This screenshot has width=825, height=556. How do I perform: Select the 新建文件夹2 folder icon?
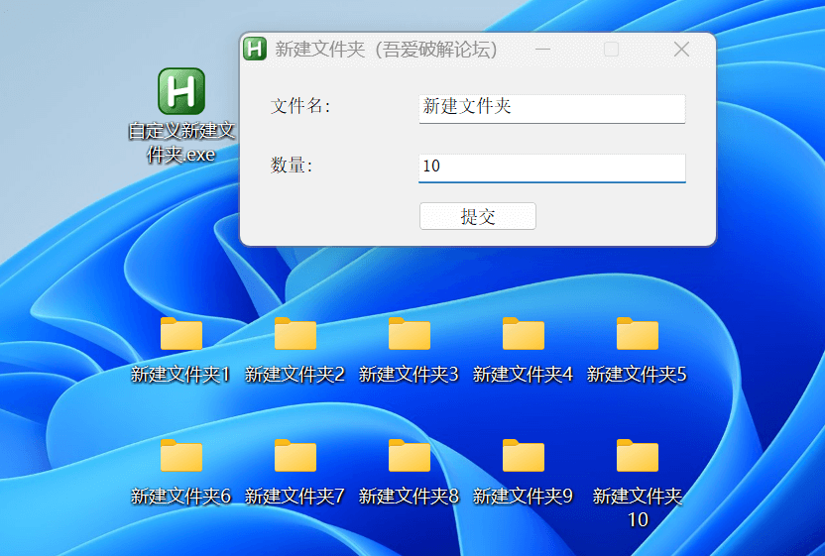tap(295, 333)
